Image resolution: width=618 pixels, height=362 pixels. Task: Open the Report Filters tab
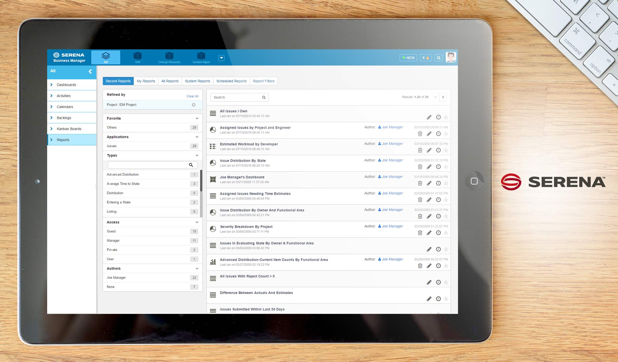pyautogui.click(x=264, y=81)
